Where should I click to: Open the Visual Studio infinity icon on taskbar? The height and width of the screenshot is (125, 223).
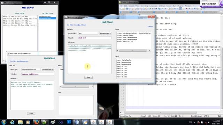[x=61, y=122]
